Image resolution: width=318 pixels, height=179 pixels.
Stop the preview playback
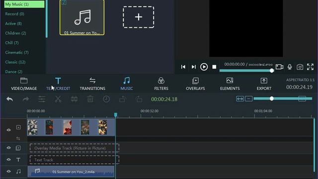click(214, 67)
